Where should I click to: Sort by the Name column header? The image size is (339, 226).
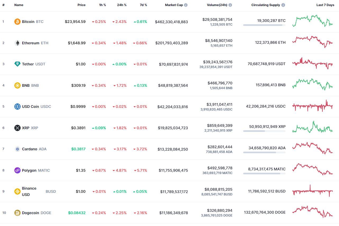click(19, 5)
